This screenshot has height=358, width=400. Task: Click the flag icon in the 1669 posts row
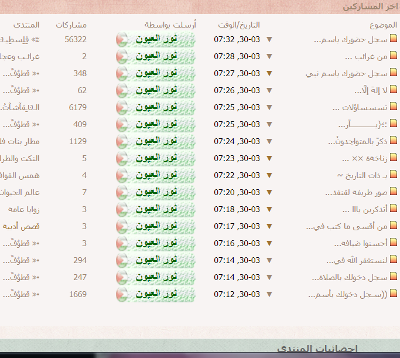pos(122,295)
